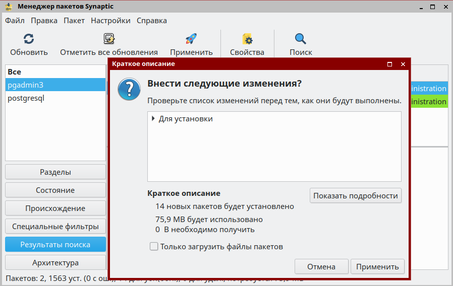Click the Отметить все обновления icon
The height and width of the screenshot is (286, 453).
pyautogui.click(x=109, y=39)
